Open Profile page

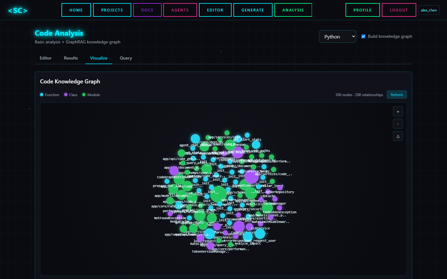click(363, 10)
